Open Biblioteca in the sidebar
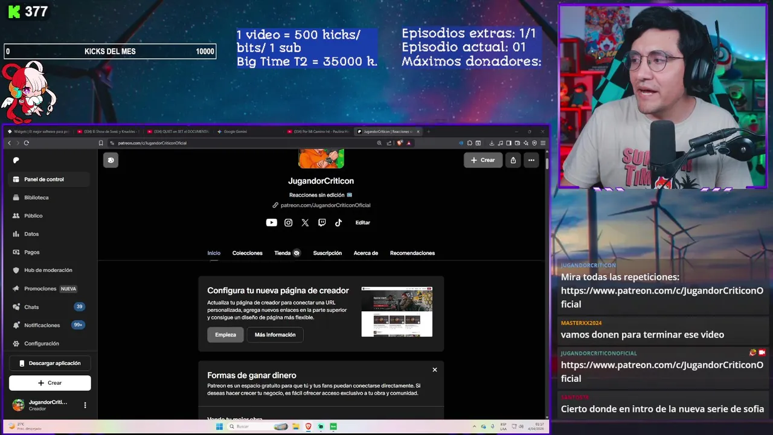The image size is (773, 435). (x=50, y=198)
